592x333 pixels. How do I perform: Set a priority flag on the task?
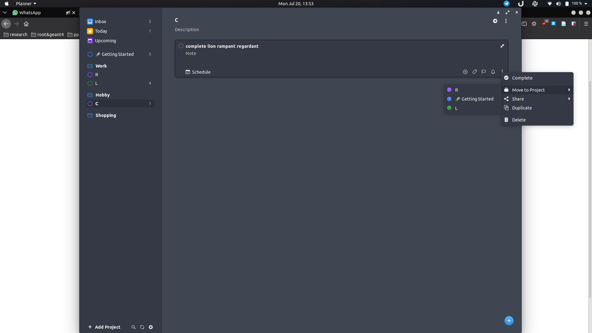[x=483, y=72]
